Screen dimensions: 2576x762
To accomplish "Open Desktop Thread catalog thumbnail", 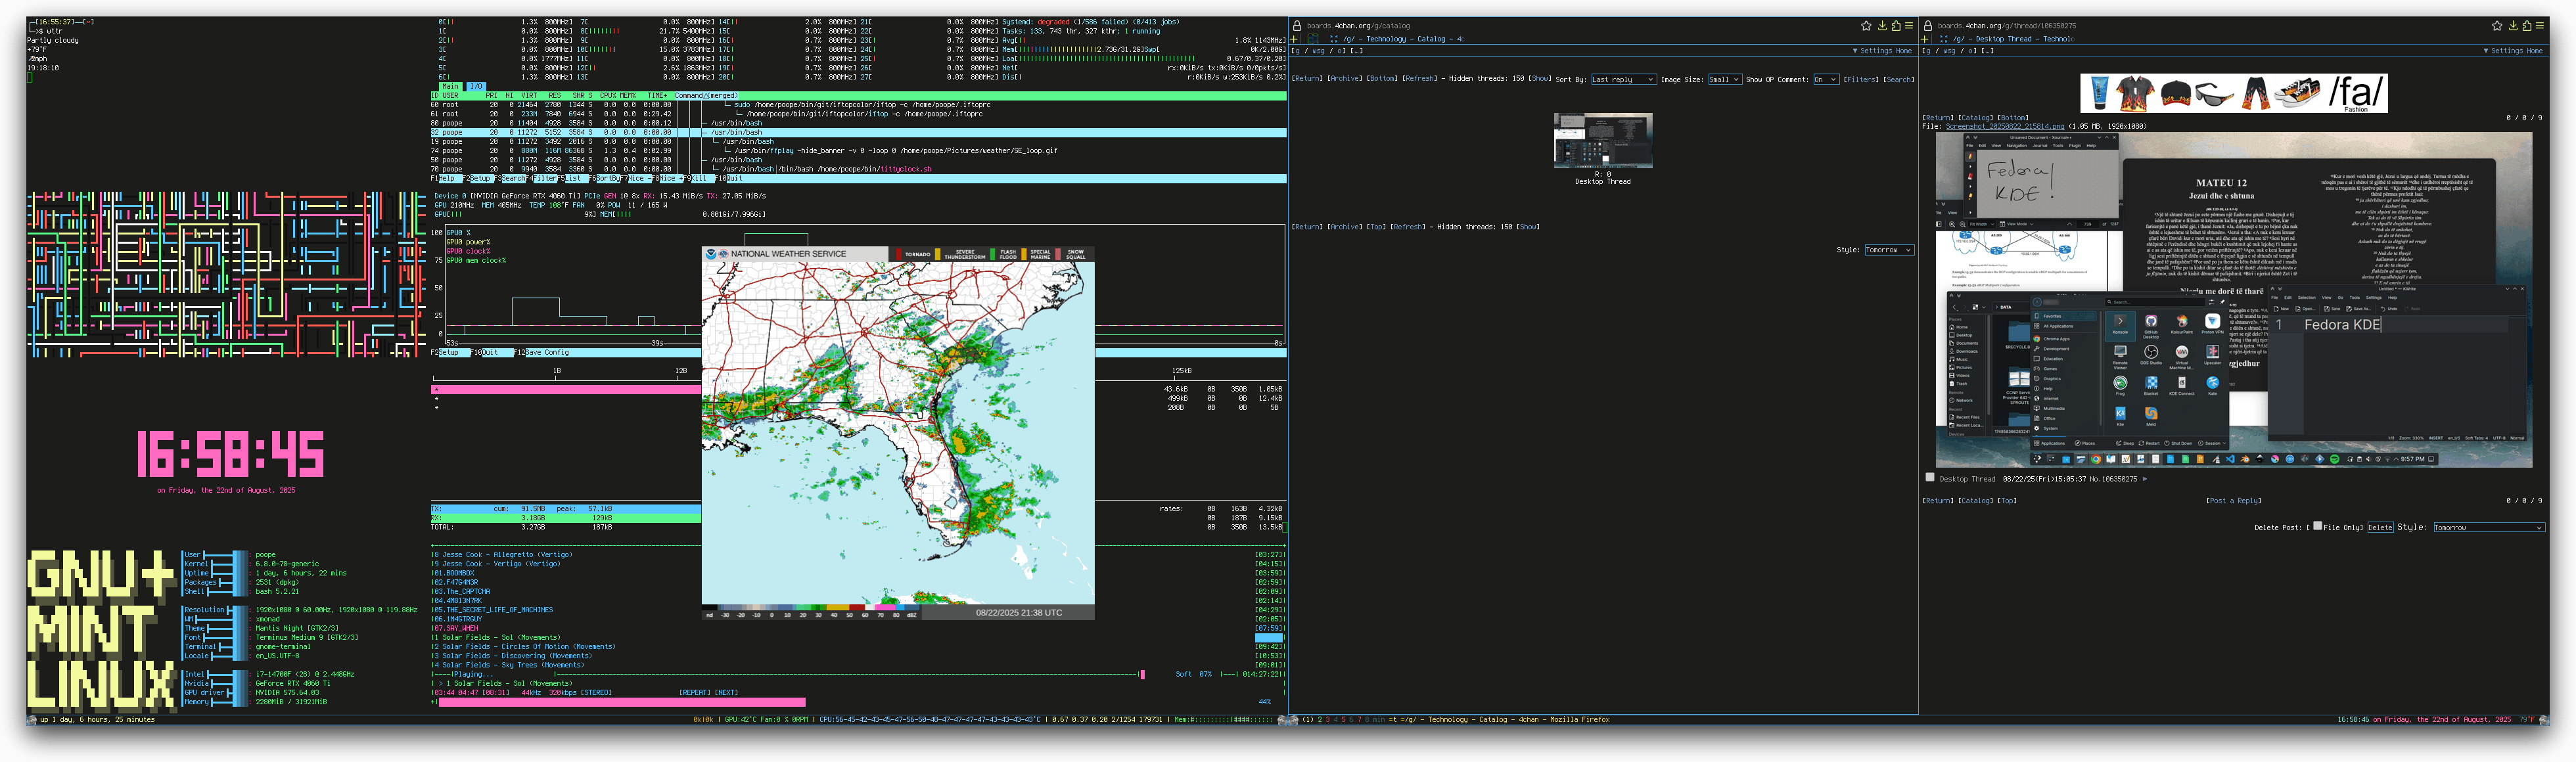I will pyautogui.click(x=1602, y=140).
